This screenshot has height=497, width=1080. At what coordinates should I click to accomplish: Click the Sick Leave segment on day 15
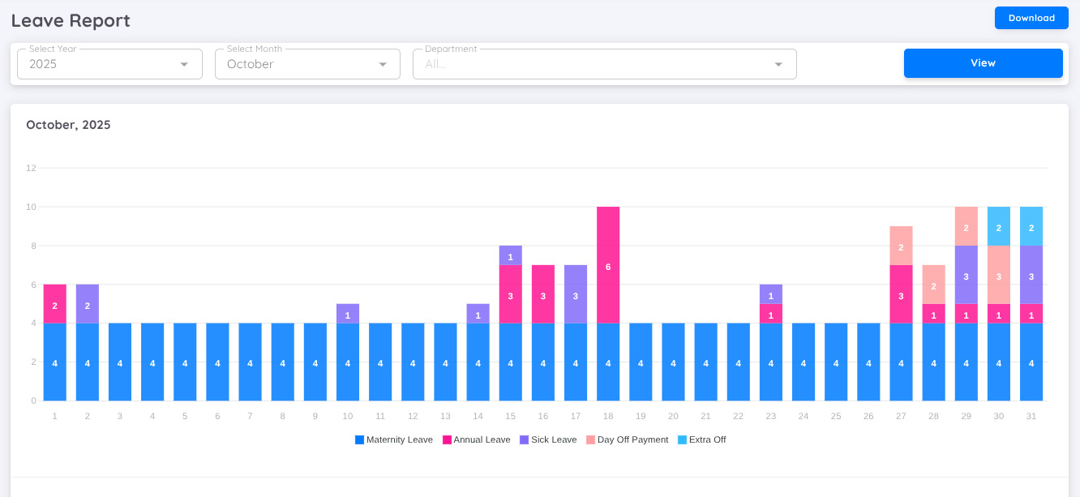(510, 256)
